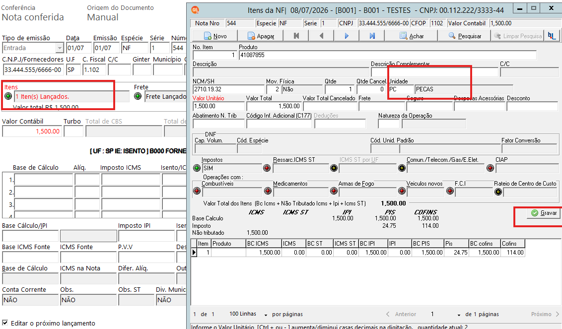562x329 pixels.
Task: Jump to the last record arrow
Action: pos(372,36)
